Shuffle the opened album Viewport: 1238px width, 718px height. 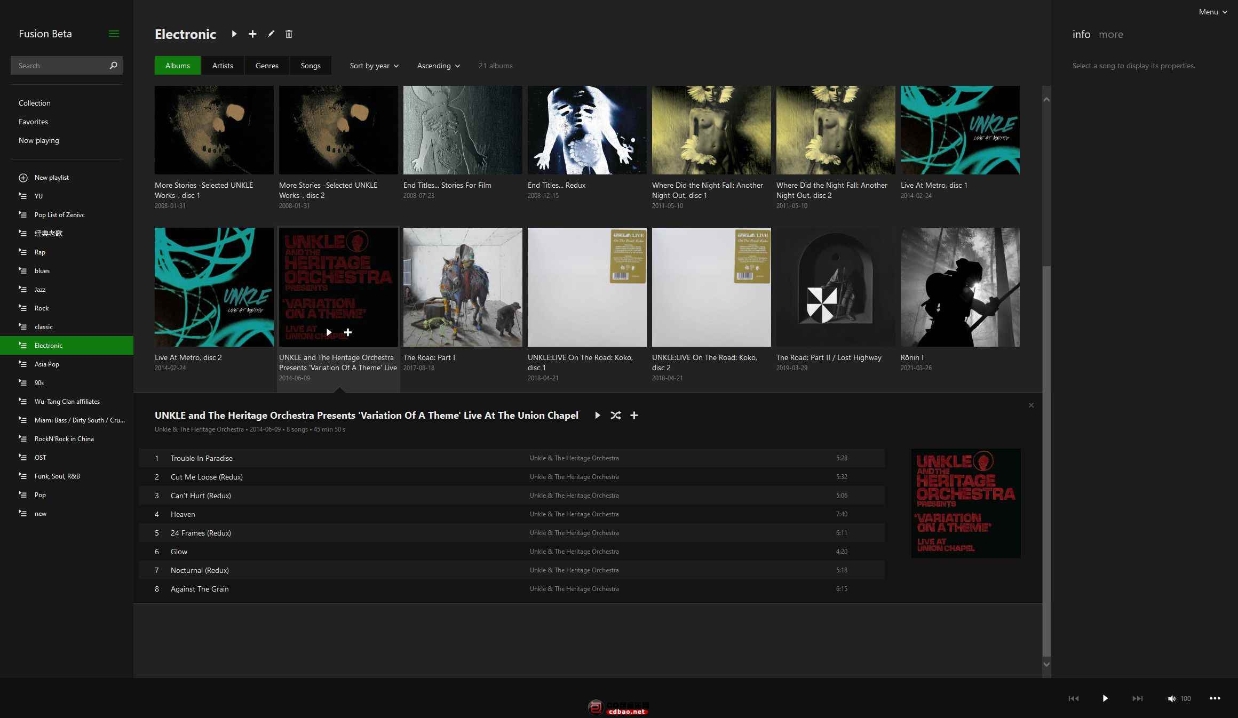click(x=615, y=415)
